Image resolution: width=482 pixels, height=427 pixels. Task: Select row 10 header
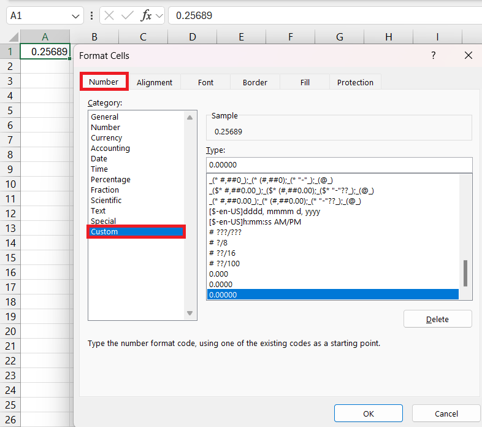coord(10,184)
